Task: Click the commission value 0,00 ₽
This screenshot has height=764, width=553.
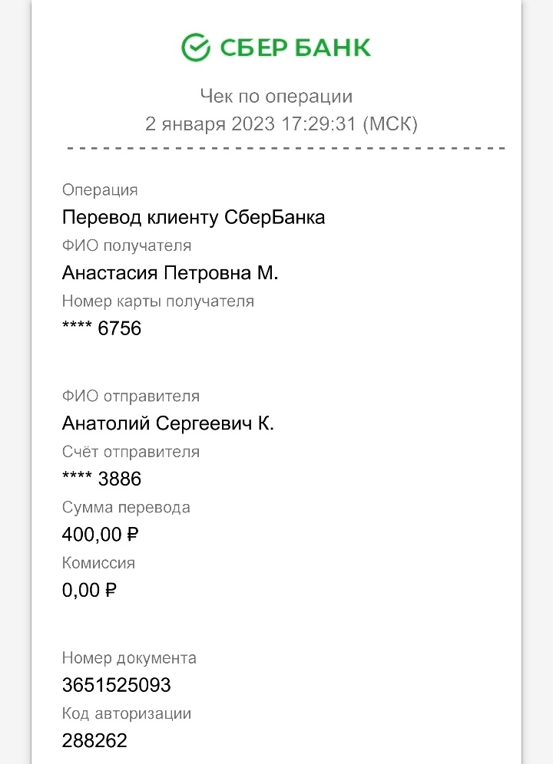Action: [89, 591]
